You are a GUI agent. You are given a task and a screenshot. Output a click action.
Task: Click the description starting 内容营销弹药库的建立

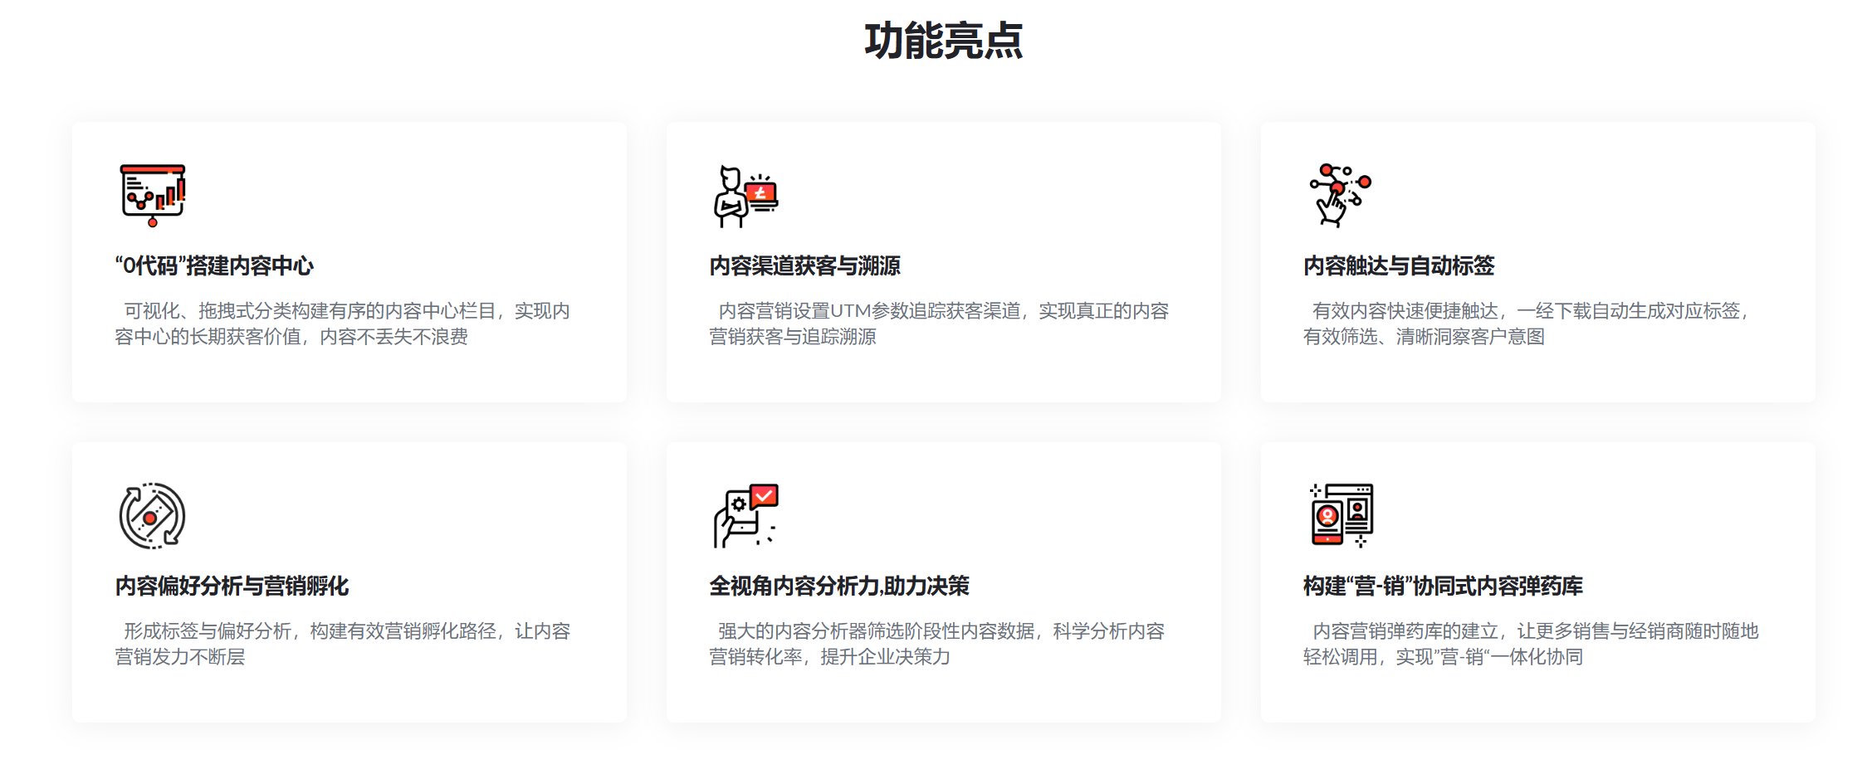(x=1531, y=644)
